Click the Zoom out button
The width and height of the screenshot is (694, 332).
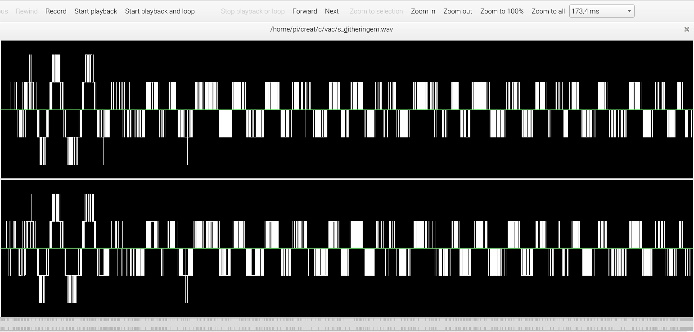(x=458, y=11)
